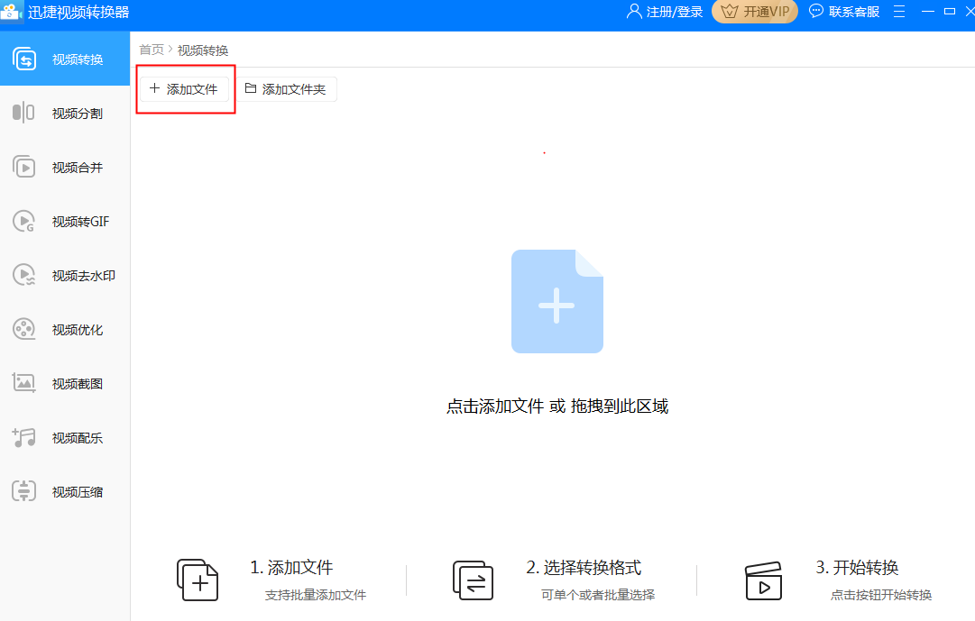Click the 添加文件 button
The image size is (975, 621).
click(x=185, y=88)
